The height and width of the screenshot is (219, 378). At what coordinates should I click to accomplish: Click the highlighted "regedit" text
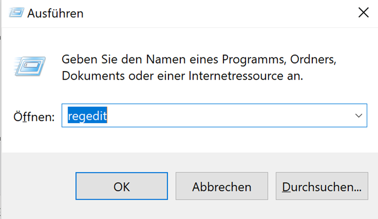pyautogui.click(x=88, y=116)
